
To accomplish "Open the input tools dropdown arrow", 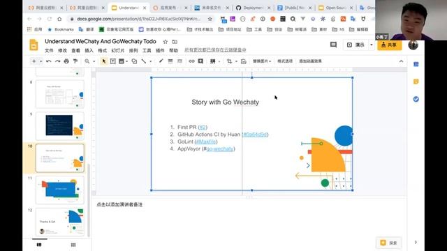I will click(219, 61).
